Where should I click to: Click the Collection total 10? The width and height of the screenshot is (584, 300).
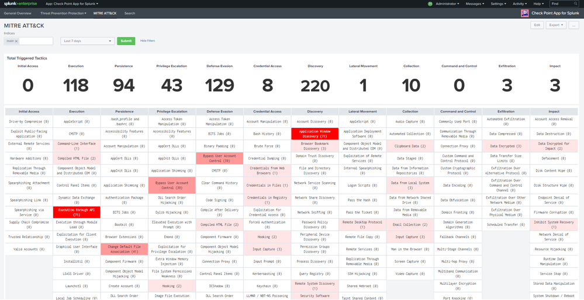411,85
